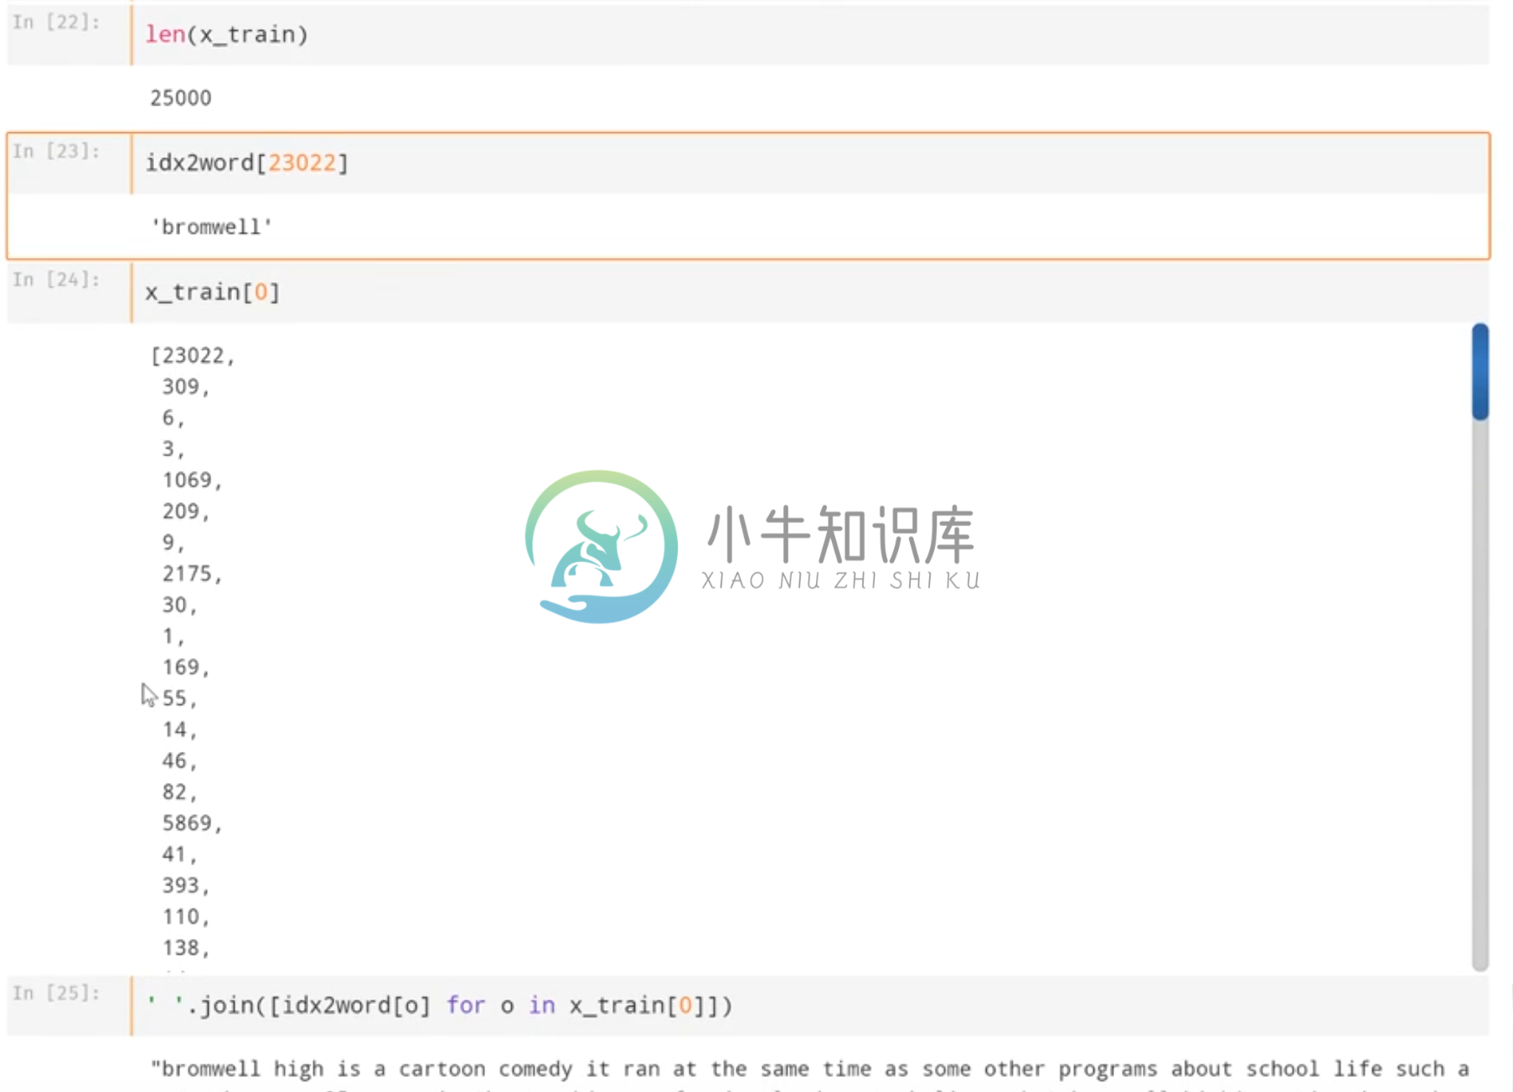Select the In [23] prompt label

coord(56,152)
